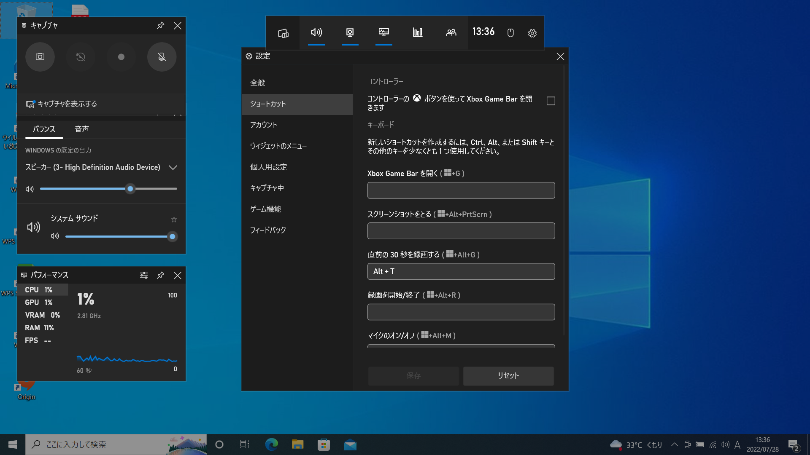Select ゲーム機能 in settings sidebar

(297, 209)
